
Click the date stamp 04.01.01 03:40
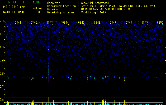(x=13, y=12)
